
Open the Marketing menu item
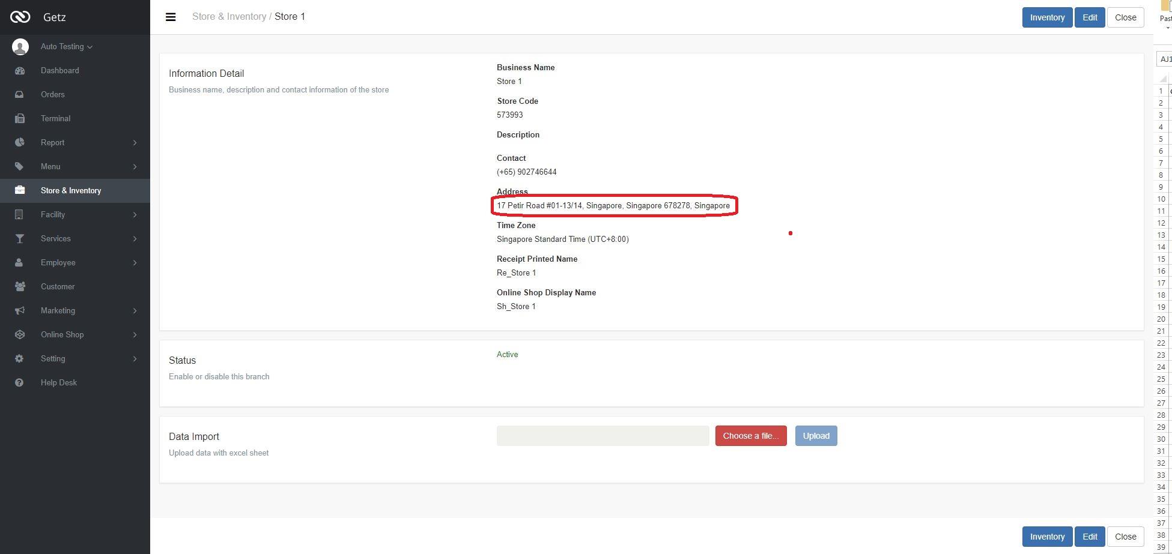tap(58, 311)
